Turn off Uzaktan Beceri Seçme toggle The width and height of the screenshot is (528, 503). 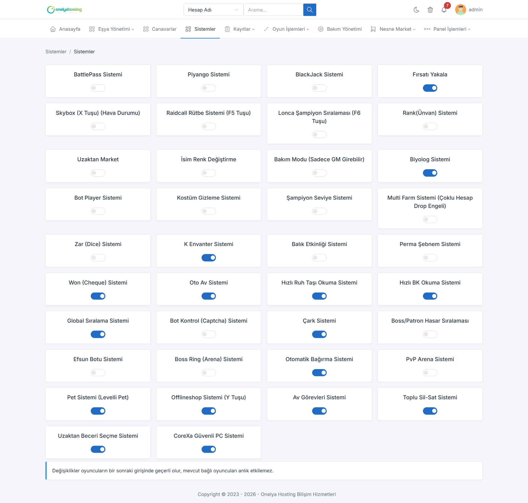pyautogui.click(x=98, y=449)
